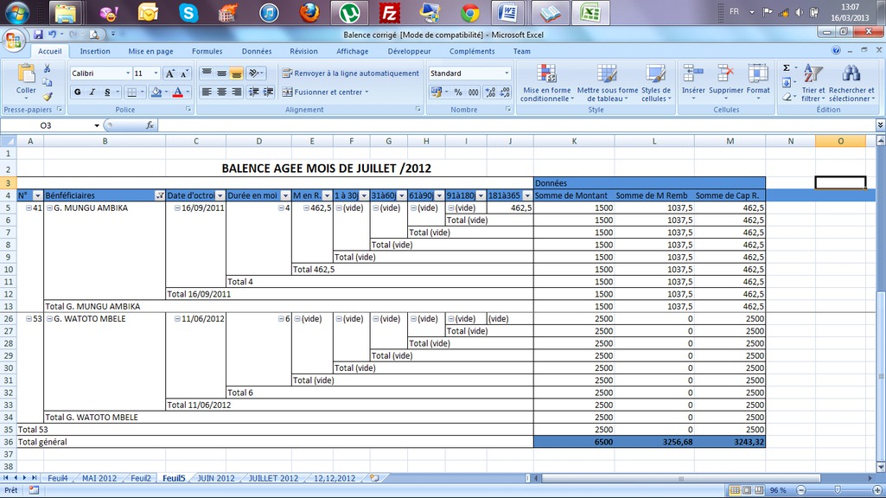Open the JUILLET 2012 sheet tab
Screen dimensions: 886x498
pos(273,478)
